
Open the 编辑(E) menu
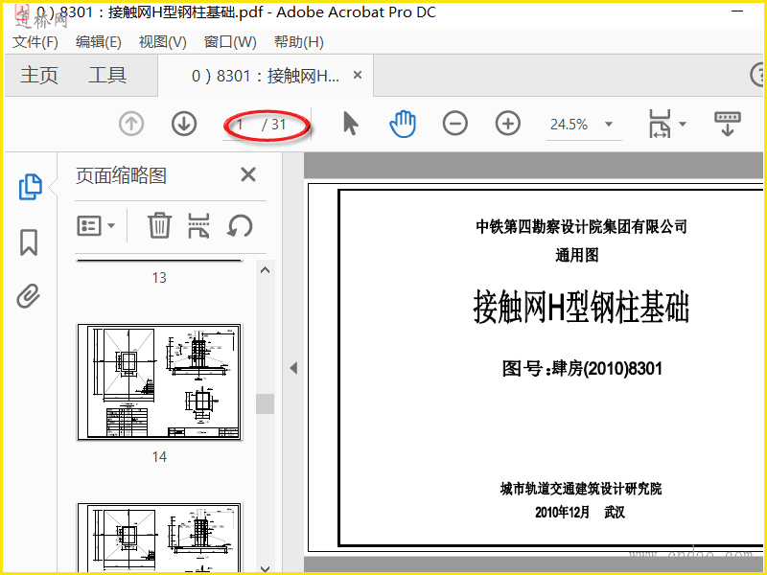point(99,42)
